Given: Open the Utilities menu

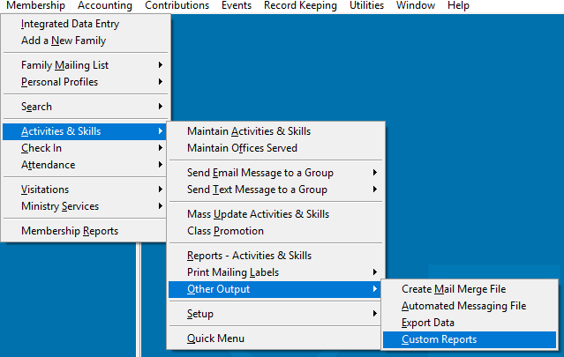Looking at the screenshot, I should click(366, 6).
